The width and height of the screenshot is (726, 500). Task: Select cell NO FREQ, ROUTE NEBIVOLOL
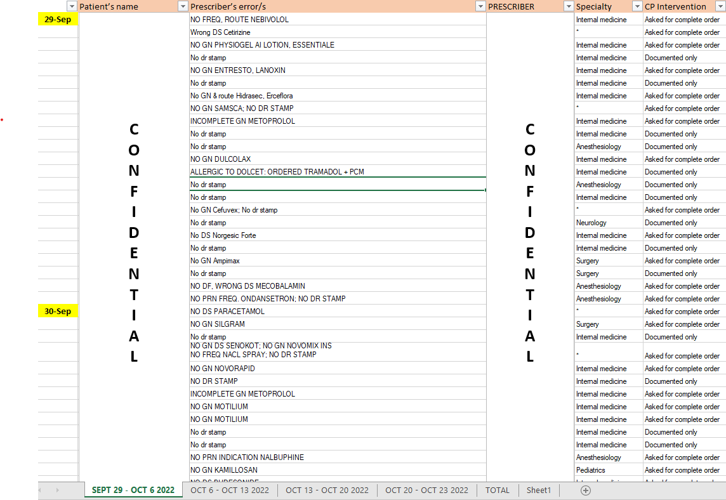point(338,20)
